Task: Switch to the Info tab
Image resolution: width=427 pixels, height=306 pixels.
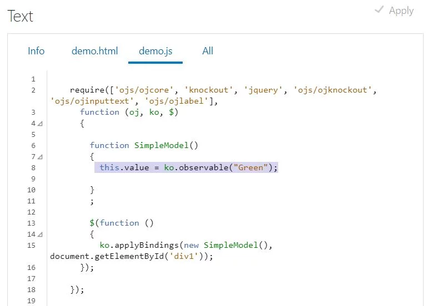Action: click(36, 51)
